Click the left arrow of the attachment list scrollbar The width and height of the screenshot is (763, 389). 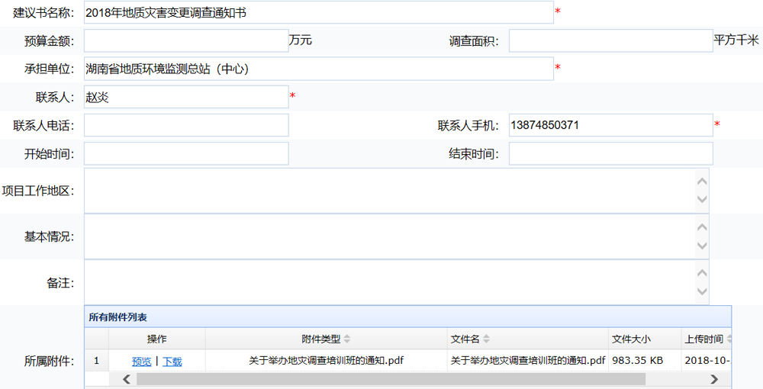[x=126, y=379]
